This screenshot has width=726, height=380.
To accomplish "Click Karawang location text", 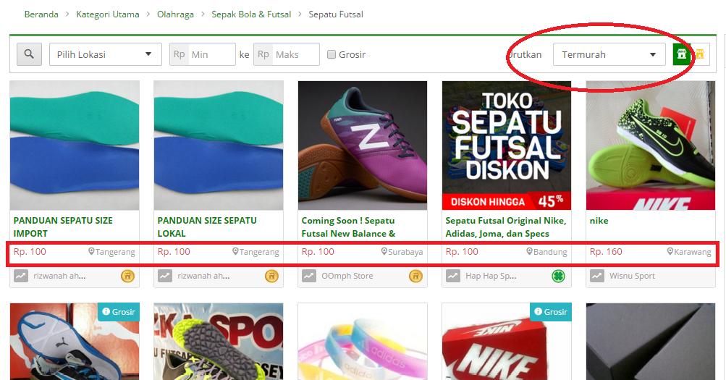I will pyautogui.click(x=693, y=252).
